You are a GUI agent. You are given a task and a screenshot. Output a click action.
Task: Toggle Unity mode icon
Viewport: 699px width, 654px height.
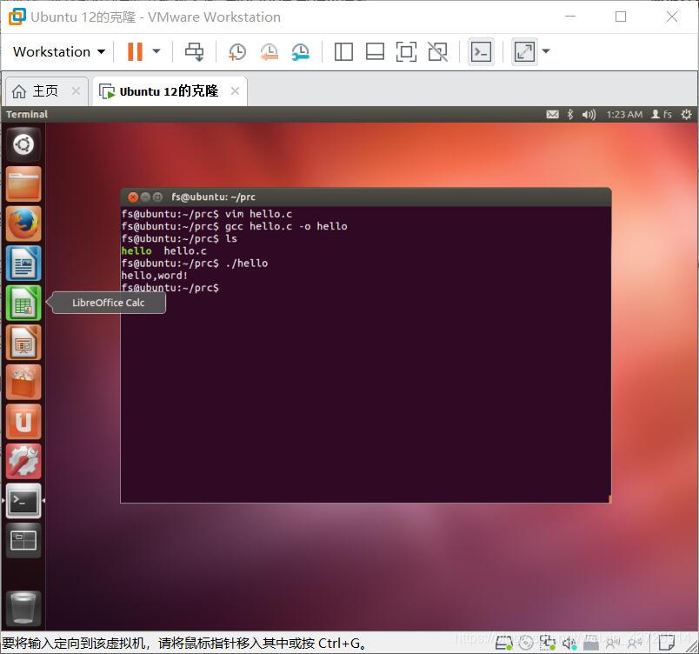click(x=437, y=51)
